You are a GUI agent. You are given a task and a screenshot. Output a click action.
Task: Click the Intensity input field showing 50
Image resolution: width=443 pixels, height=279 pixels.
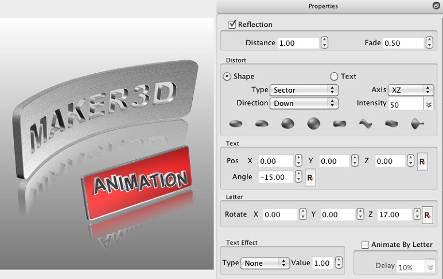click(406, 105)
